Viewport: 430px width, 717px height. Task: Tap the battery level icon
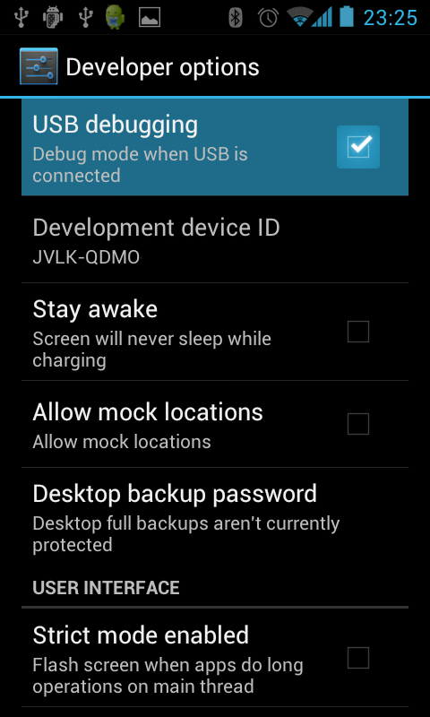347,17
